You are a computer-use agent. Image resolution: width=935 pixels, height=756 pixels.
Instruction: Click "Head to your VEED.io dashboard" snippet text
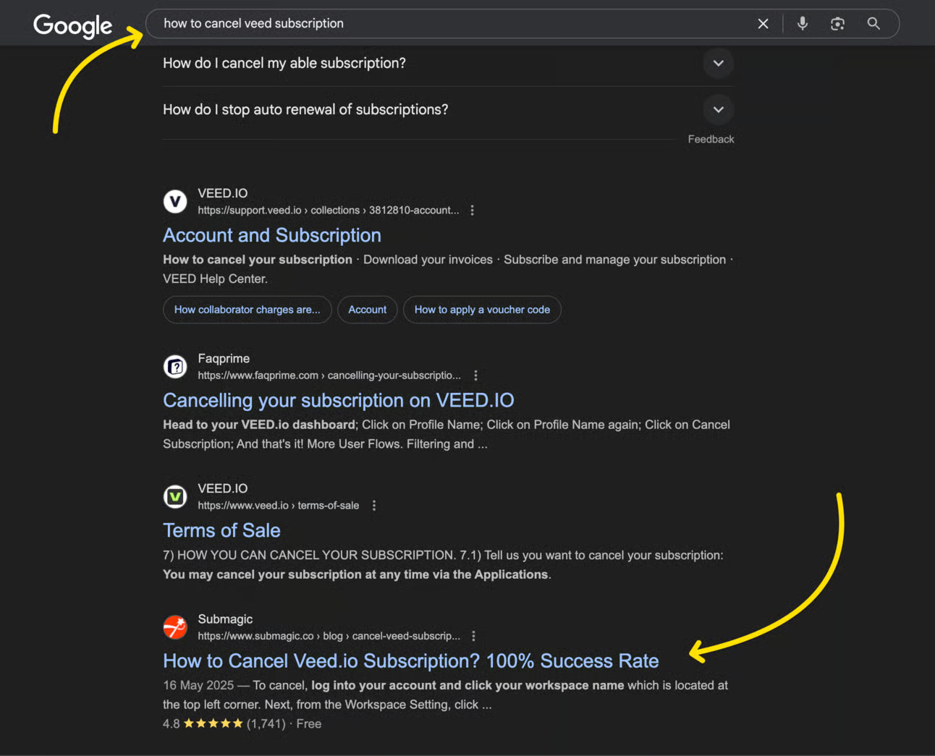pos(259,425)
